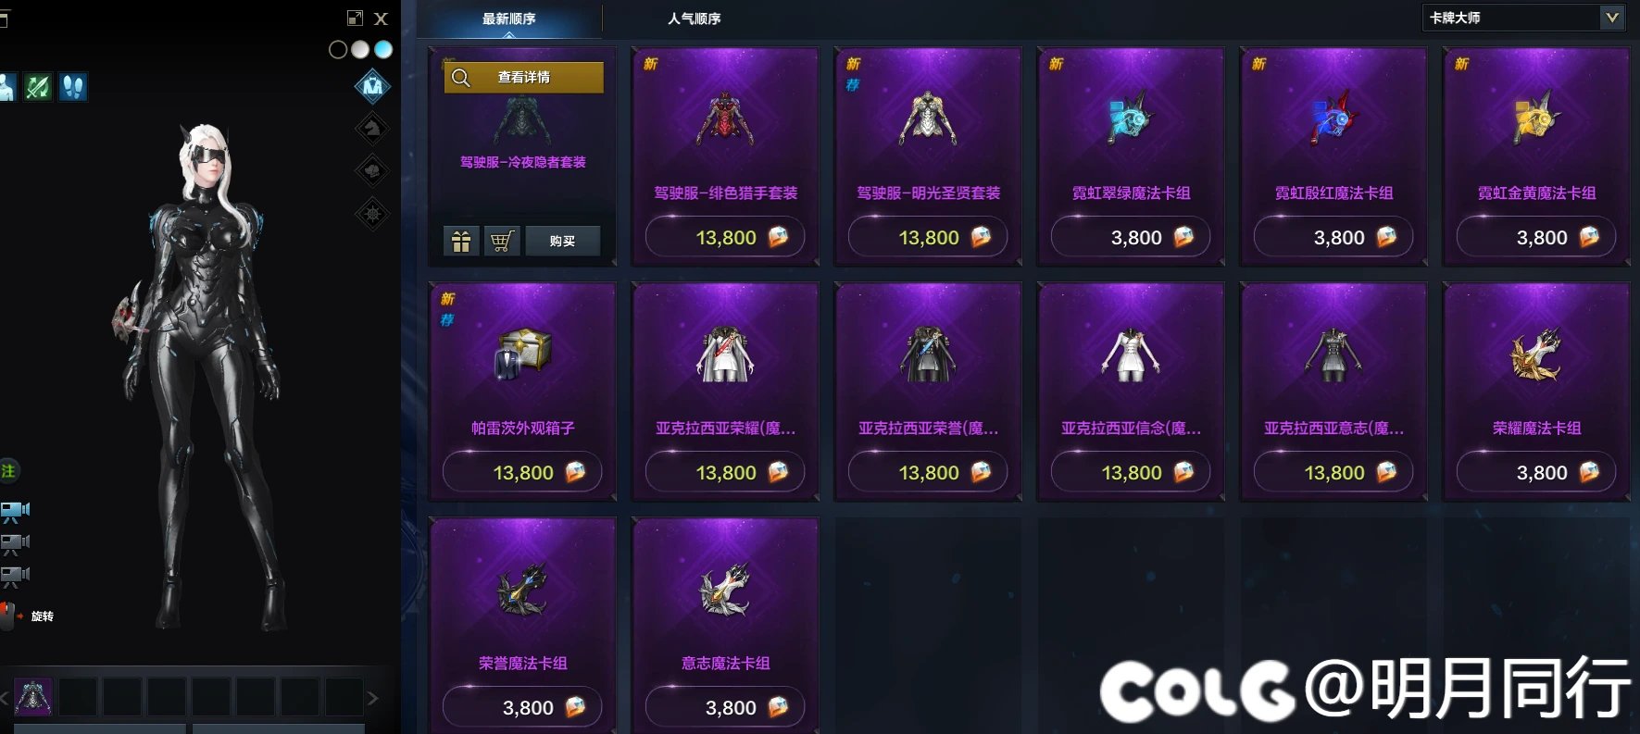Click the 购买 button

pos(562,242)
